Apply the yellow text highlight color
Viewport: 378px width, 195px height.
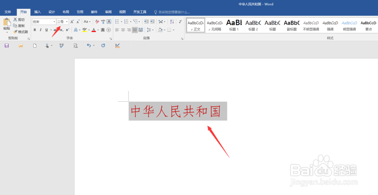tap(84, 30)
